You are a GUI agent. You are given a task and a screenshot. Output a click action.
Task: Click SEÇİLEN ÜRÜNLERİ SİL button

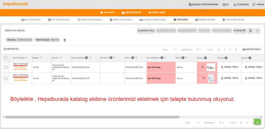pos(221,31)
